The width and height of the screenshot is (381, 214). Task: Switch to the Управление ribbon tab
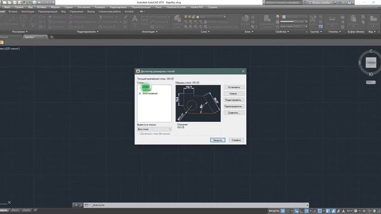(x=76, y=11)
